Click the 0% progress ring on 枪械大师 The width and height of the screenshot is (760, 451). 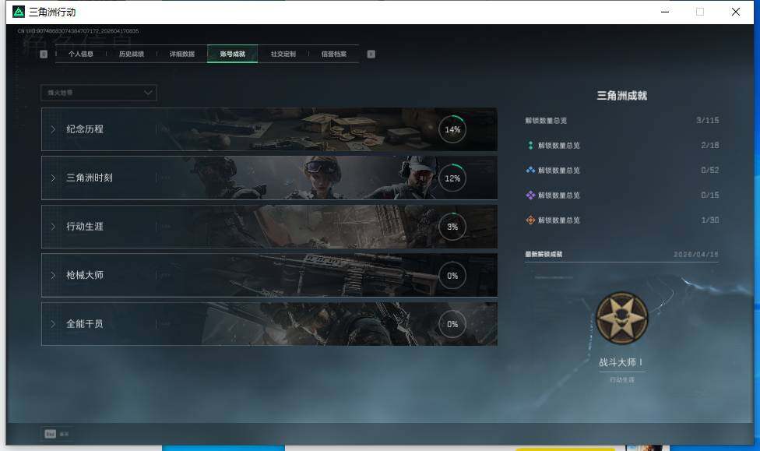click(x=452, y=276)
